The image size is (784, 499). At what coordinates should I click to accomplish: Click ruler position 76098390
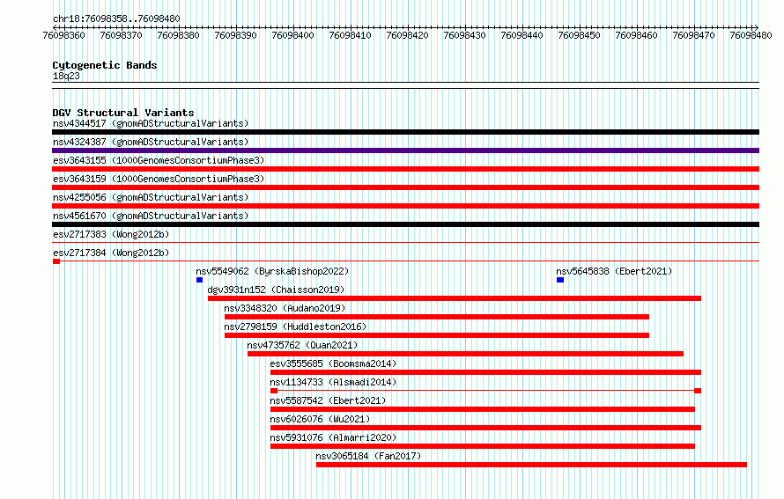pos(235,35)
